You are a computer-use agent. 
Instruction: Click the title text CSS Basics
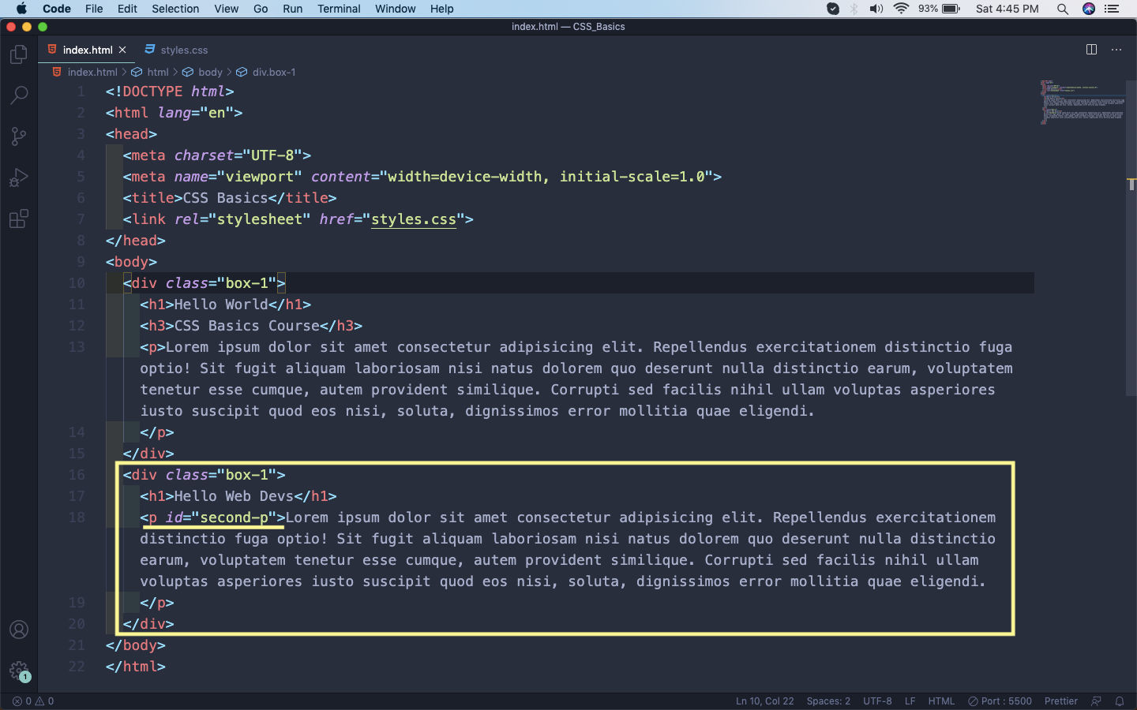click(x=225, y=198)
